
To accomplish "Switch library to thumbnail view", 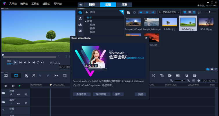I will click(x=194, y=12).
